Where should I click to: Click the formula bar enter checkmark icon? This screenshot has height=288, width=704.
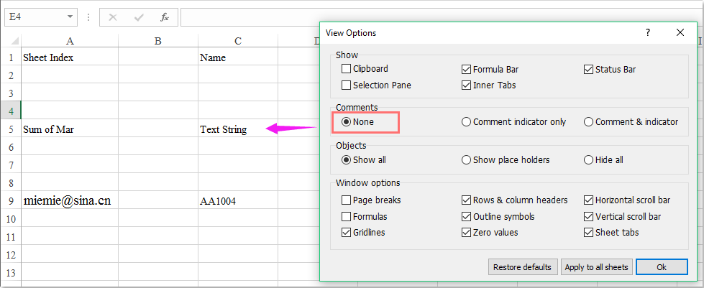coord(139,17)
